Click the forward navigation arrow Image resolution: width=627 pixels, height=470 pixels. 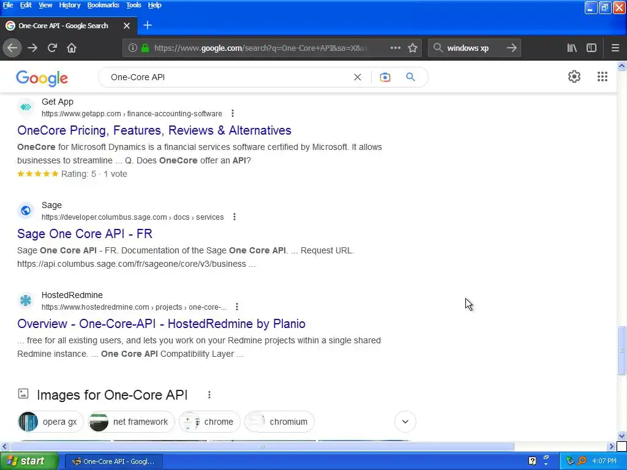pyautogui.click(x=32, y=48)
